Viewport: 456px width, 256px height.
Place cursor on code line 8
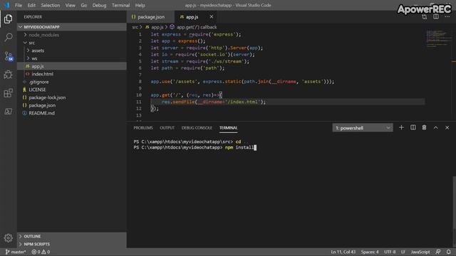[242, 82]
